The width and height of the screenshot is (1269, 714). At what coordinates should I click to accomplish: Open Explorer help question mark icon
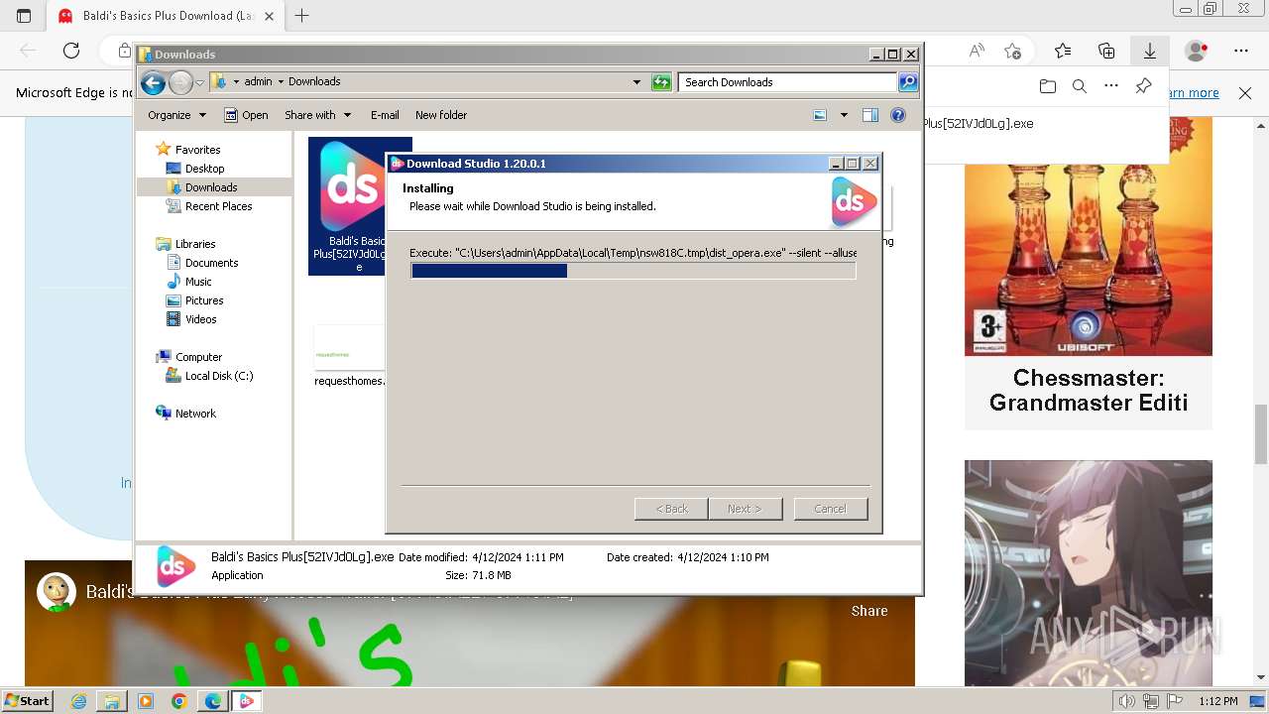(x=898, y=115)
